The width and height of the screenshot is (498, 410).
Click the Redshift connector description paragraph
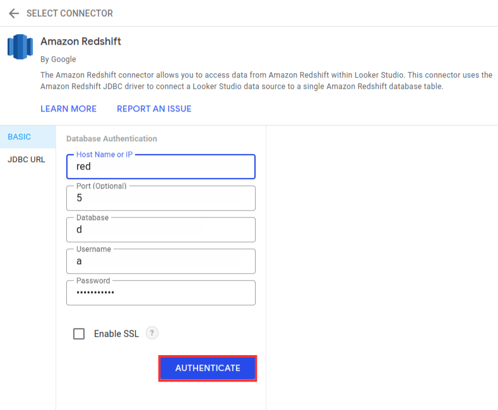pos(265,81)
